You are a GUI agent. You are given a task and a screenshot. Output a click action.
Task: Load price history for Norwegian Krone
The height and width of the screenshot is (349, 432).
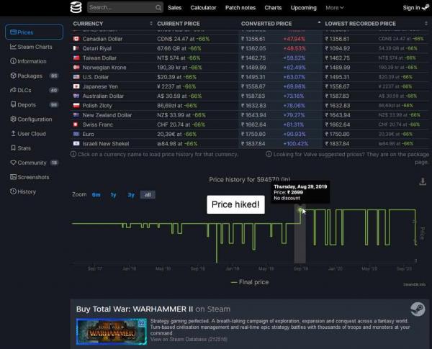click(x=104, y=68)
